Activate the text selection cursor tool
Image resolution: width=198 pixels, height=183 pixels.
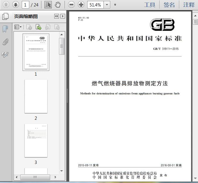coord(48,5)
